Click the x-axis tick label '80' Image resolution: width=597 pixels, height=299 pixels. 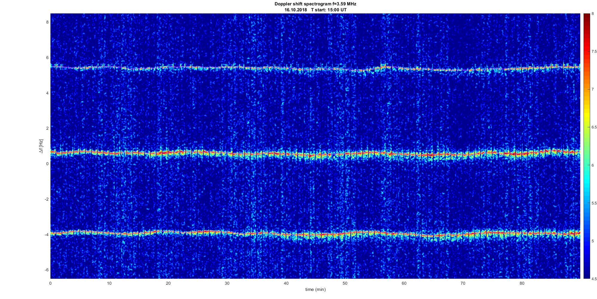click(x=522, y=283)
